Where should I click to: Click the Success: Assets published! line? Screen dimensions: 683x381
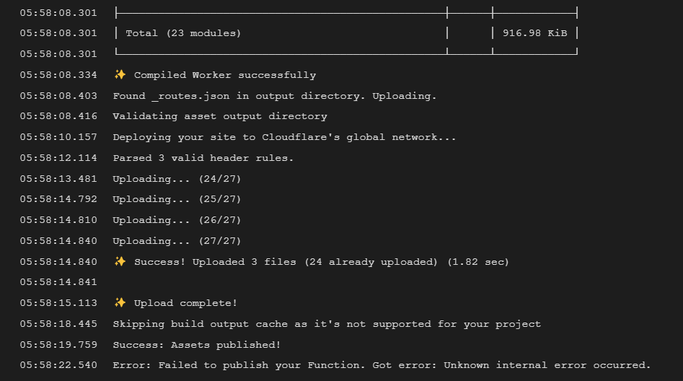(x=197, y=345)
